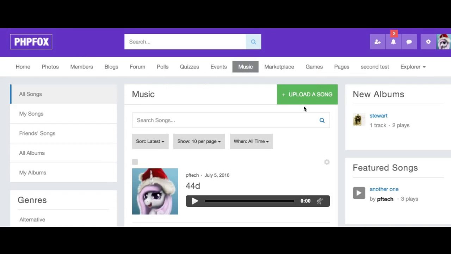
Task: Open the Polls section
Action: click(162, 67)
